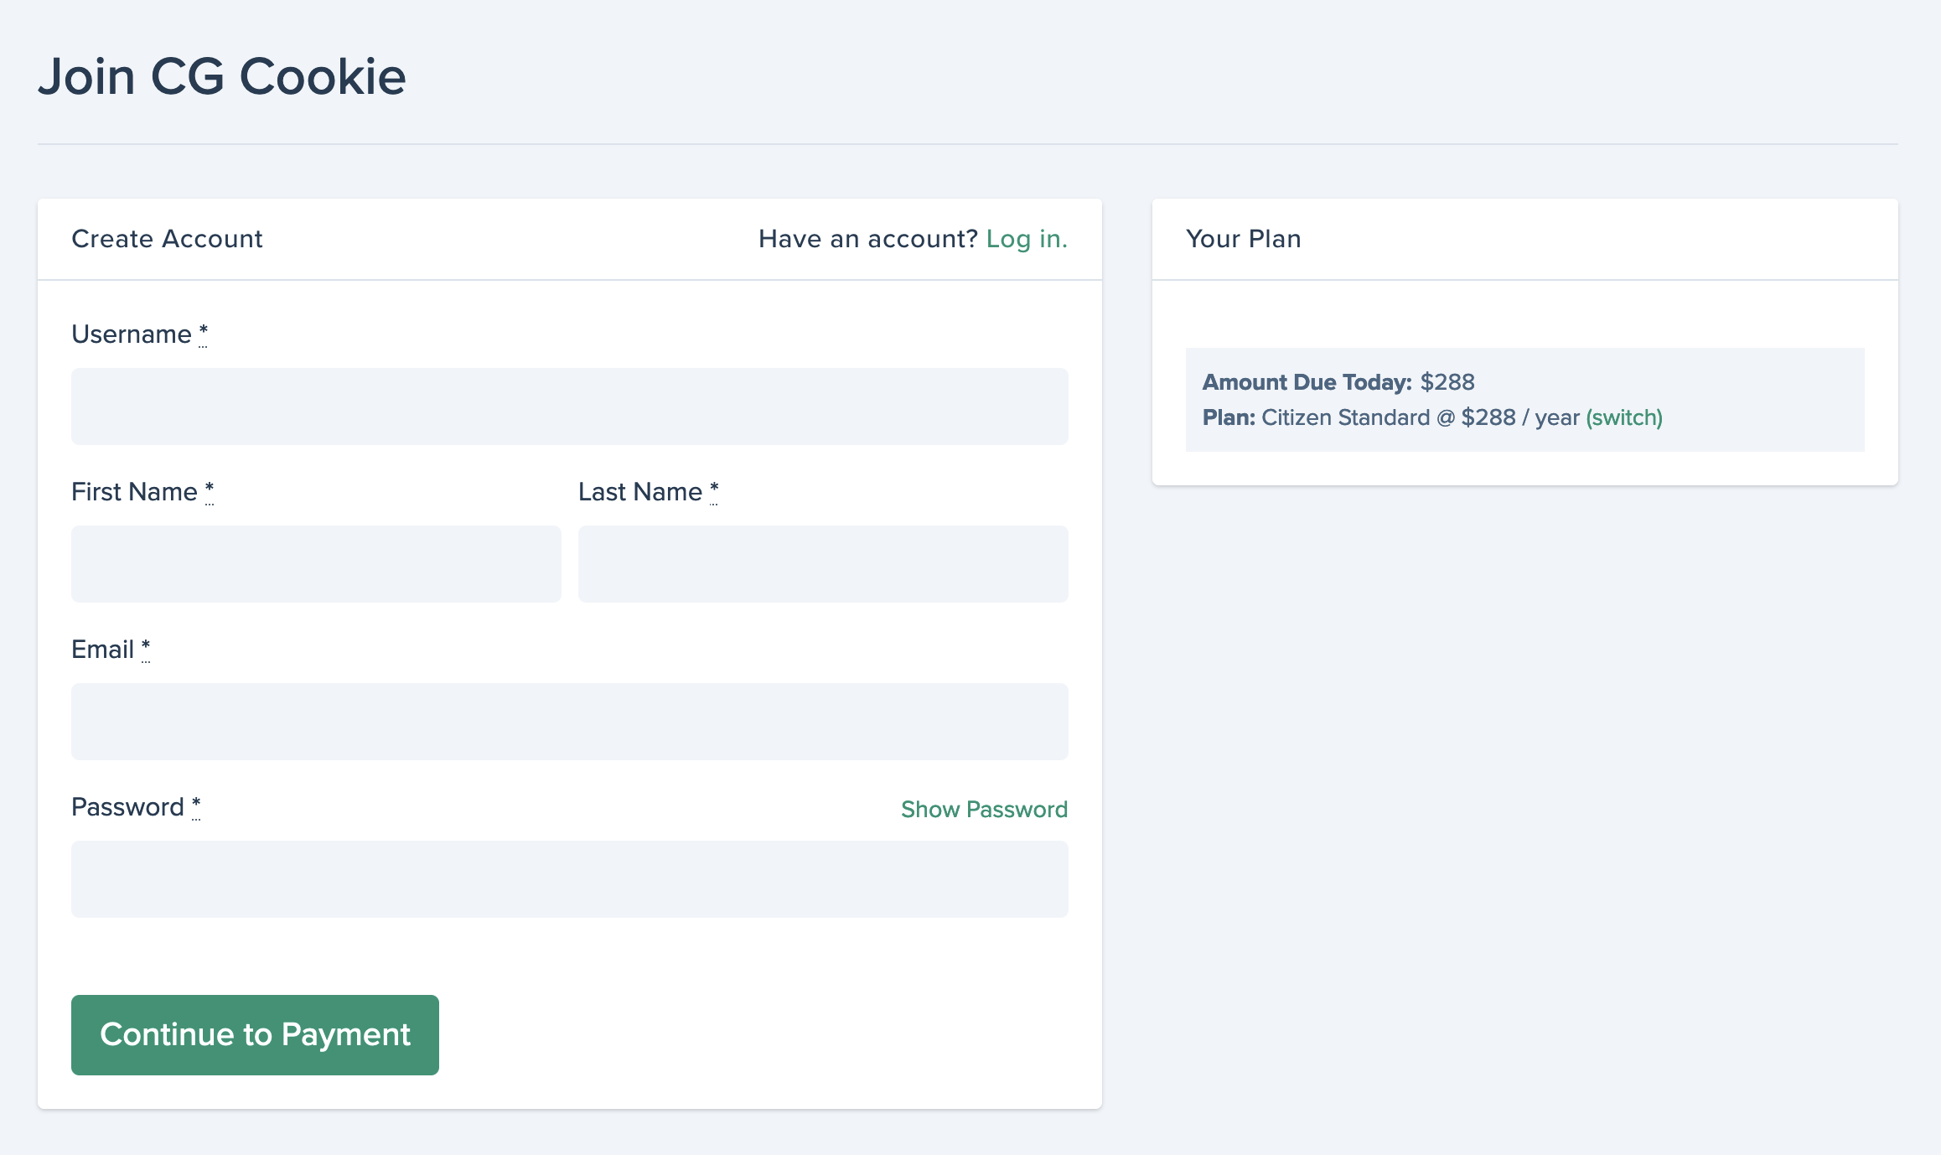The width and height of the screenshot is (1941, 1155).
Task: Click the (switch) plan link
Action: 1624,417
